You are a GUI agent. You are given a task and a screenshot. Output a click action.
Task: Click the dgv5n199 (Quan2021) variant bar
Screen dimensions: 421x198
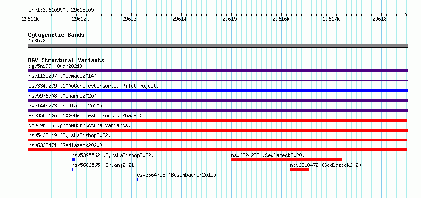[218, 71]
